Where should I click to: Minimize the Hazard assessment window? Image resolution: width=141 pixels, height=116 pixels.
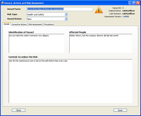(130, 3)
